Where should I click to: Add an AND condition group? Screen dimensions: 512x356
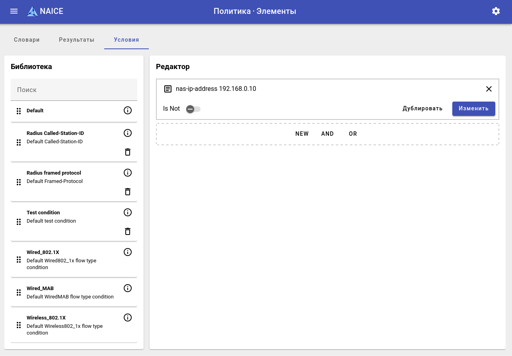coord(327,134)
